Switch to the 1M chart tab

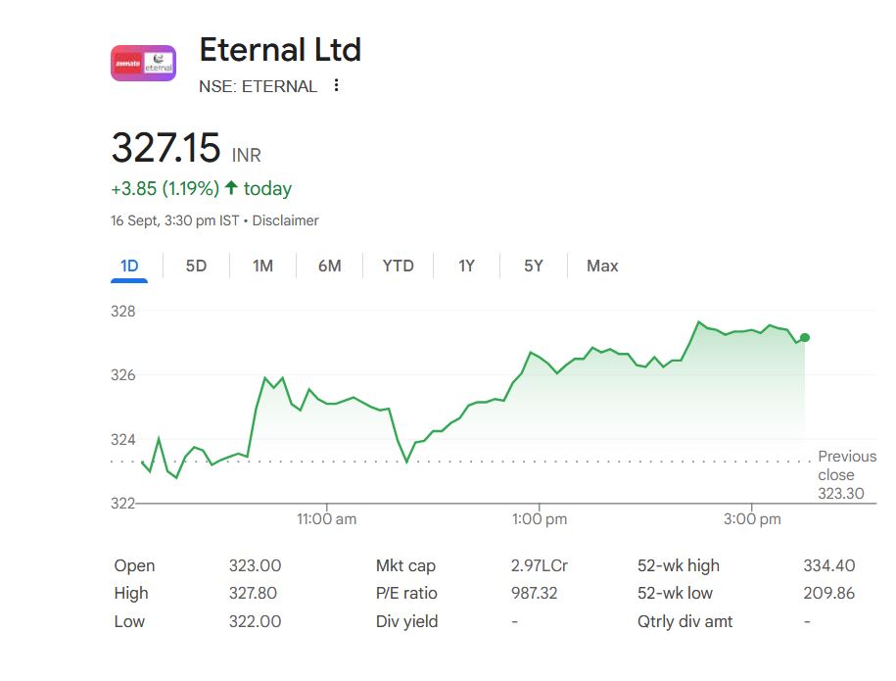[262, 266]
